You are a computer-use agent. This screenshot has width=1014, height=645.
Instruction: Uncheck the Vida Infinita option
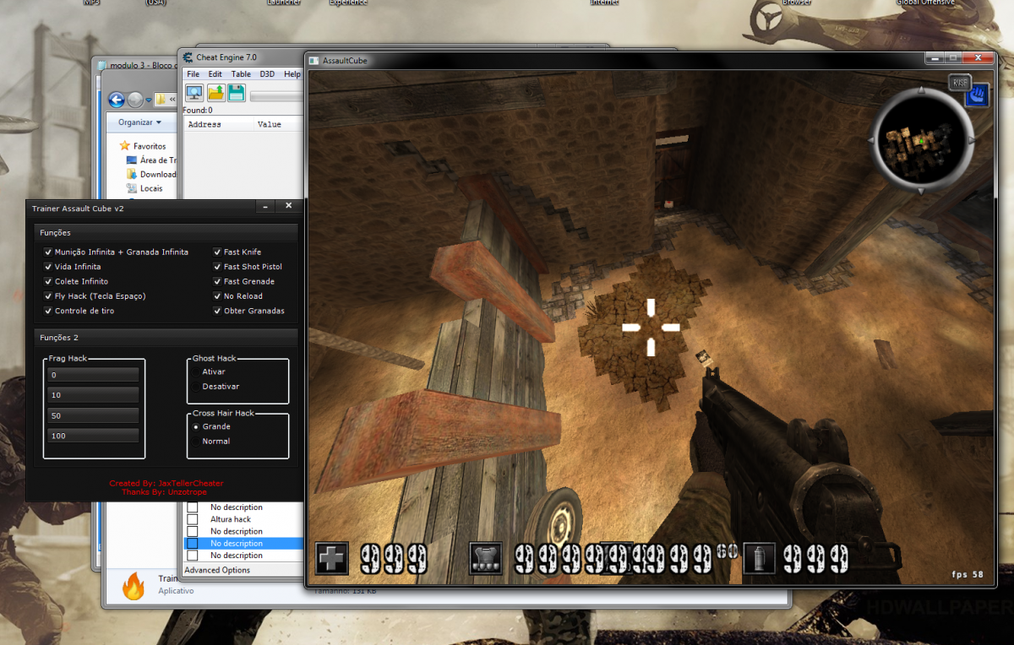48,267
